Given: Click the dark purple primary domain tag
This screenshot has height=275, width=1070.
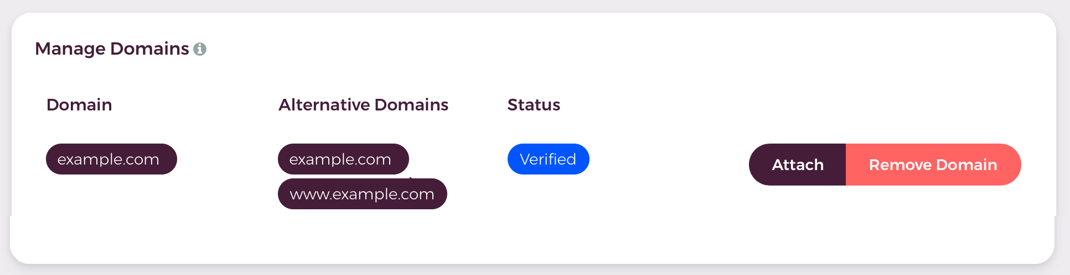Looking at the screenshot, I should coord(111,159).
